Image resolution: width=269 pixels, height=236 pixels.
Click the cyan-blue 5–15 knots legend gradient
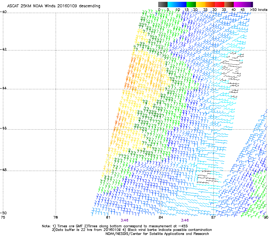[177, 4]
